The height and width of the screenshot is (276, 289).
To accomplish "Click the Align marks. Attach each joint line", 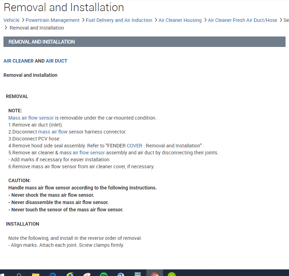I will tap(66, 245).
